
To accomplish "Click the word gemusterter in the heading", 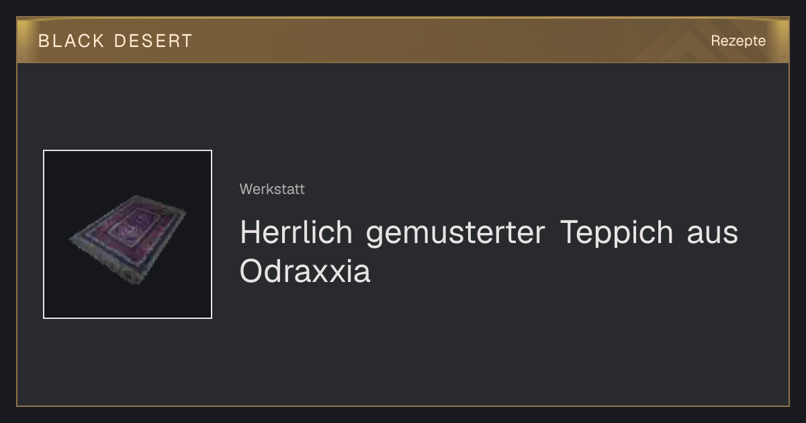I will click(457, 234).
